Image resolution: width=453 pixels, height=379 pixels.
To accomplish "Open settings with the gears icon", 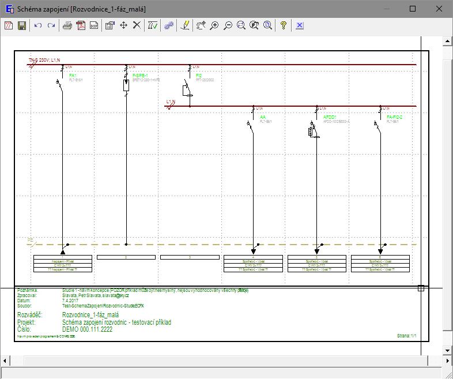I will tap(169, 25).
